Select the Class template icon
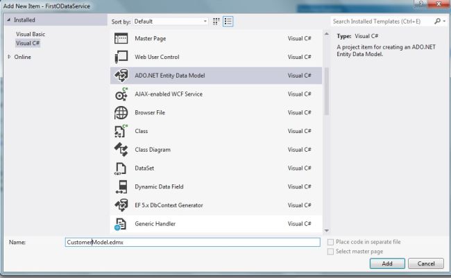Image resolution: width=451 pixels, height=278 pixels. (121, 131)
